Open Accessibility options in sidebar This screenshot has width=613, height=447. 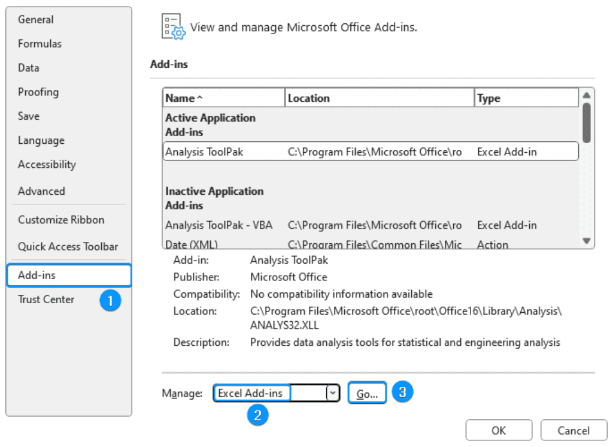coord(47,165)
